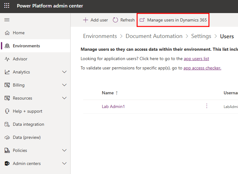Expand the Analytics section chevron
238x174 pixels.
tap(64, 72)
